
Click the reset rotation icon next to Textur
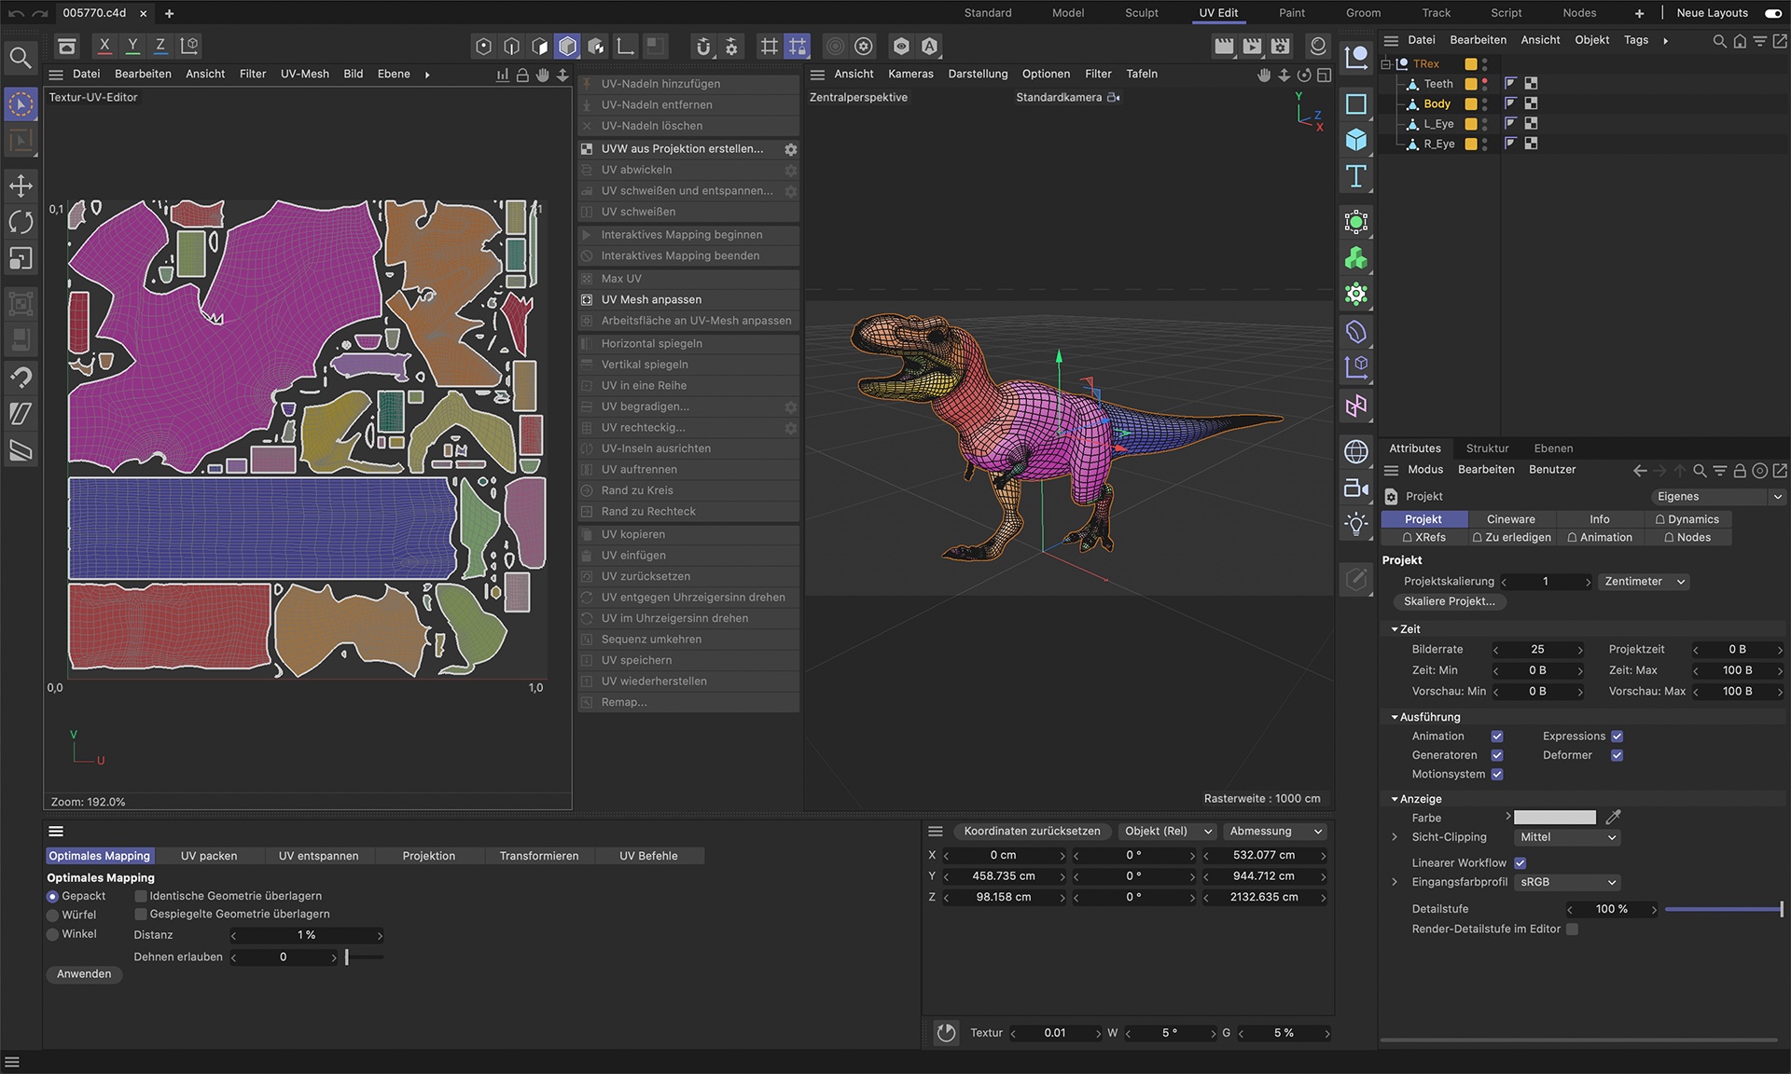point(946,1033)
